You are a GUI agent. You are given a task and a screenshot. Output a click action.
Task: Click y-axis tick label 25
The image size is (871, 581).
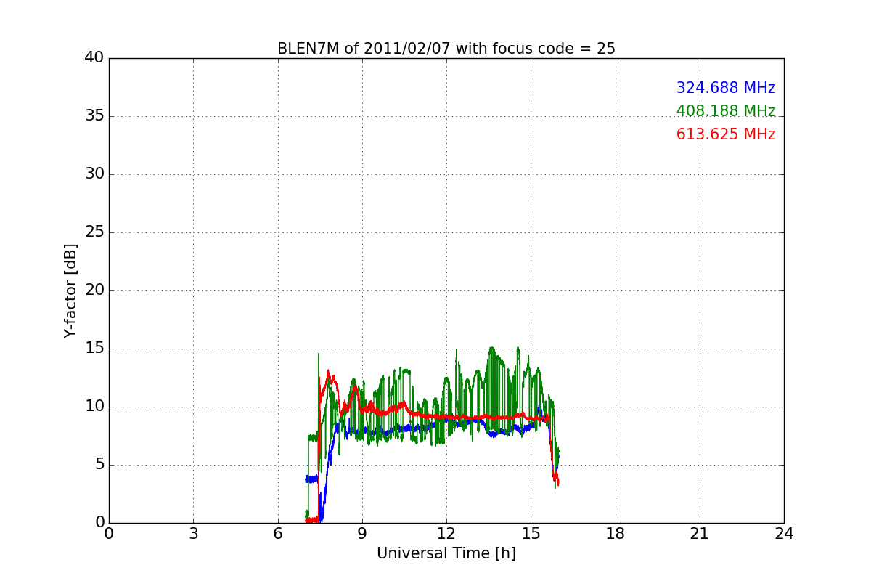tap(94, 232)
